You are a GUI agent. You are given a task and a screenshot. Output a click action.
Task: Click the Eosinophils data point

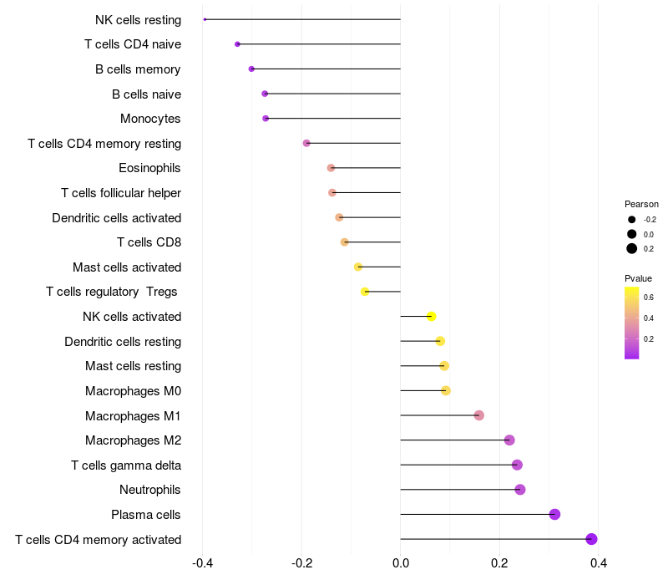pos(331,168)
